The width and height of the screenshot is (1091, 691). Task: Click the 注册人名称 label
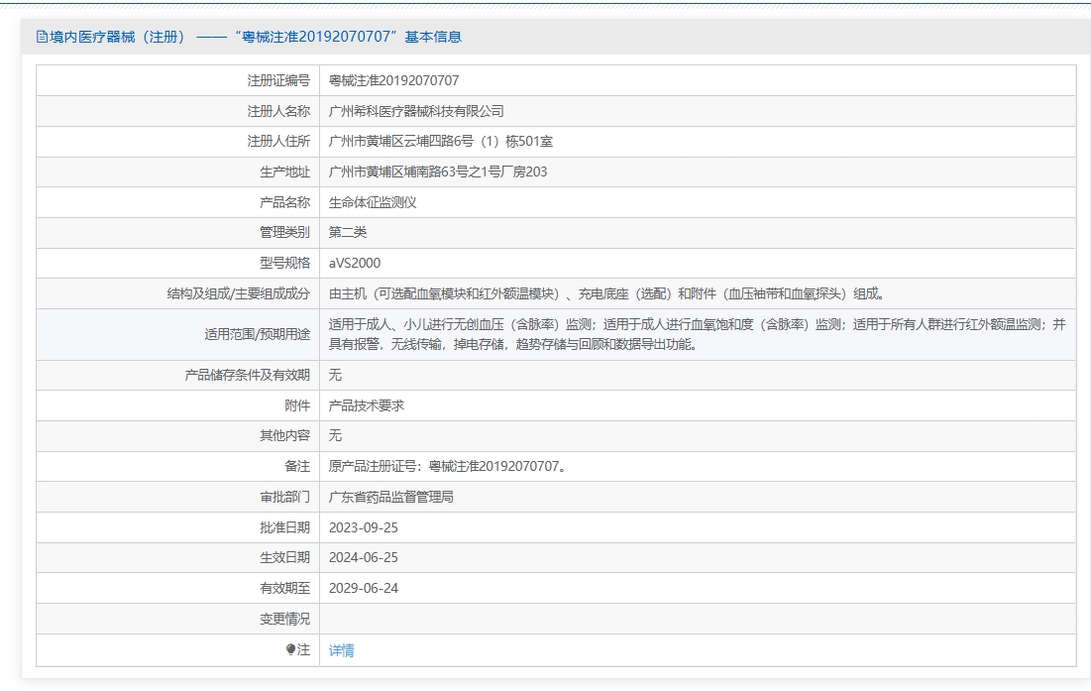point(278,111)
